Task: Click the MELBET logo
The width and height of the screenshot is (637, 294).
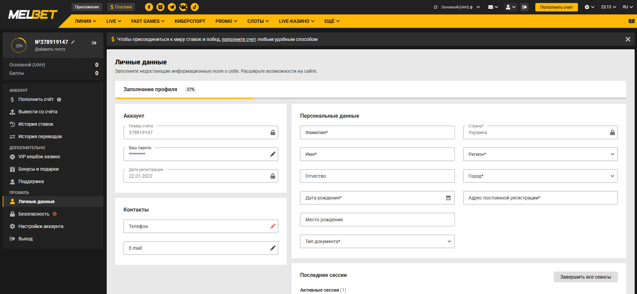Action: coord(33,14)
